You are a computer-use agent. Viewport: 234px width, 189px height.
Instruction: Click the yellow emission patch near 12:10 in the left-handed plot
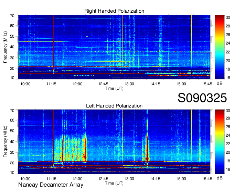[x=85, y=150]
